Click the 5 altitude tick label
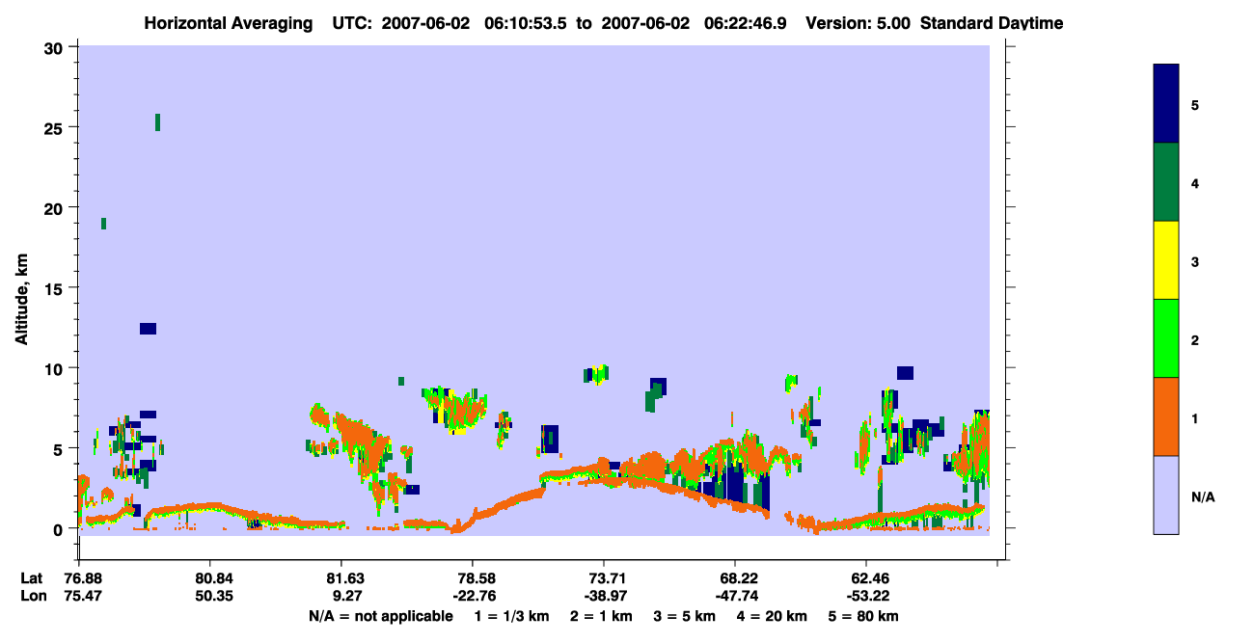The height and width of the screenshot is (643, 1254). (x=61, y=448)
